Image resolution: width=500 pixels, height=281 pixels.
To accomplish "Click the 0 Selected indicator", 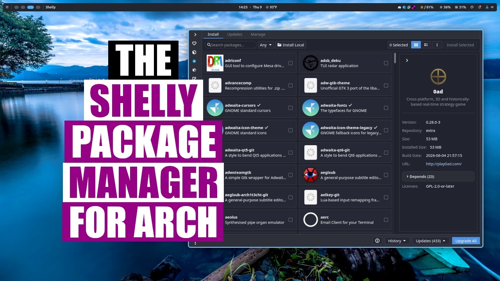I will 398,45.
